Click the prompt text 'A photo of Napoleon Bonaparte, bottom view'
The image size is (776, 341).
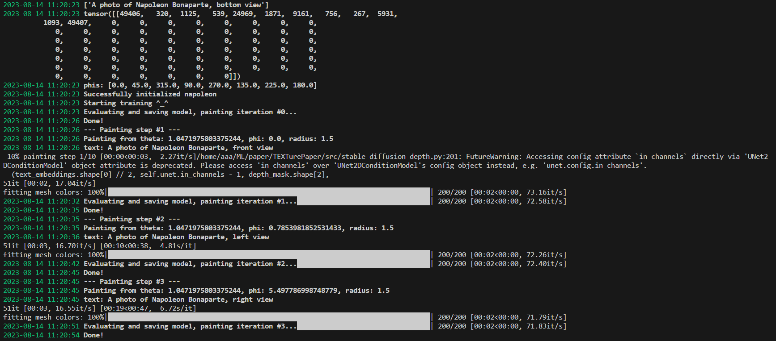pos(176,5)
